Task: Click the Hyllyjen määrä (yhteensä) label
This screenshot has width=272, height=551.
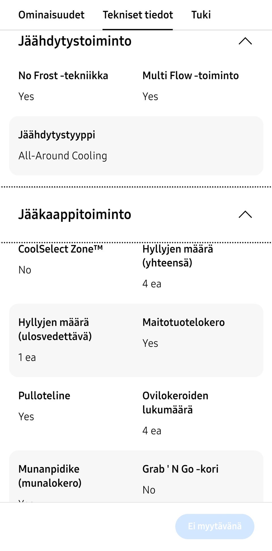Action: 178,256
